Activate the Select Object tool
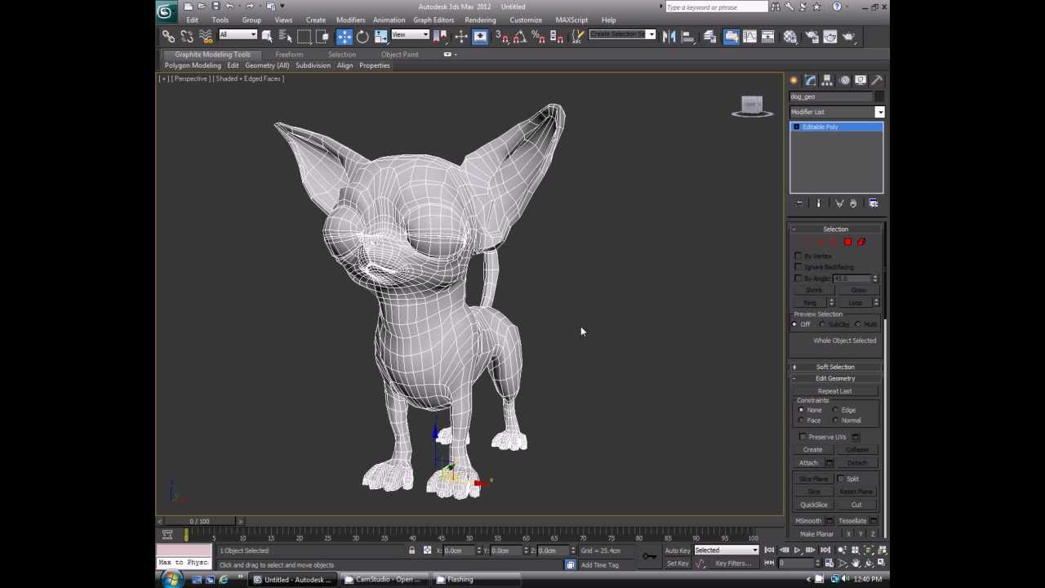 pos(267,36)
